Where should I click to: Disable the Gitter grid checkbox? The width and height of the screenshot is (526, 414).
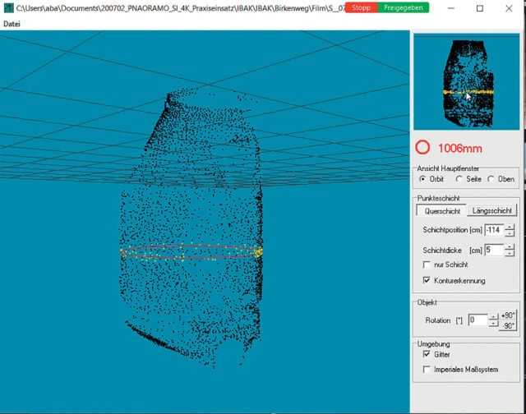[x=427, y=354]
